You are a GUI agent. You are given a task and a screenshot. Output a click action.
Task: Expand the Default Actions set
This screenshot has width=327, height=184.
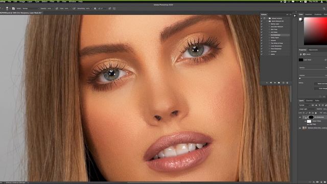click(x=267, y=18)
